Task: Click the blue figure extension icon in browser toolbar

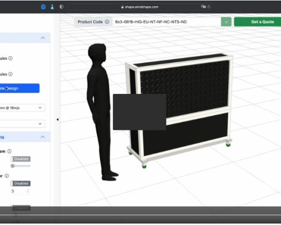Action: tap(52, 7)
